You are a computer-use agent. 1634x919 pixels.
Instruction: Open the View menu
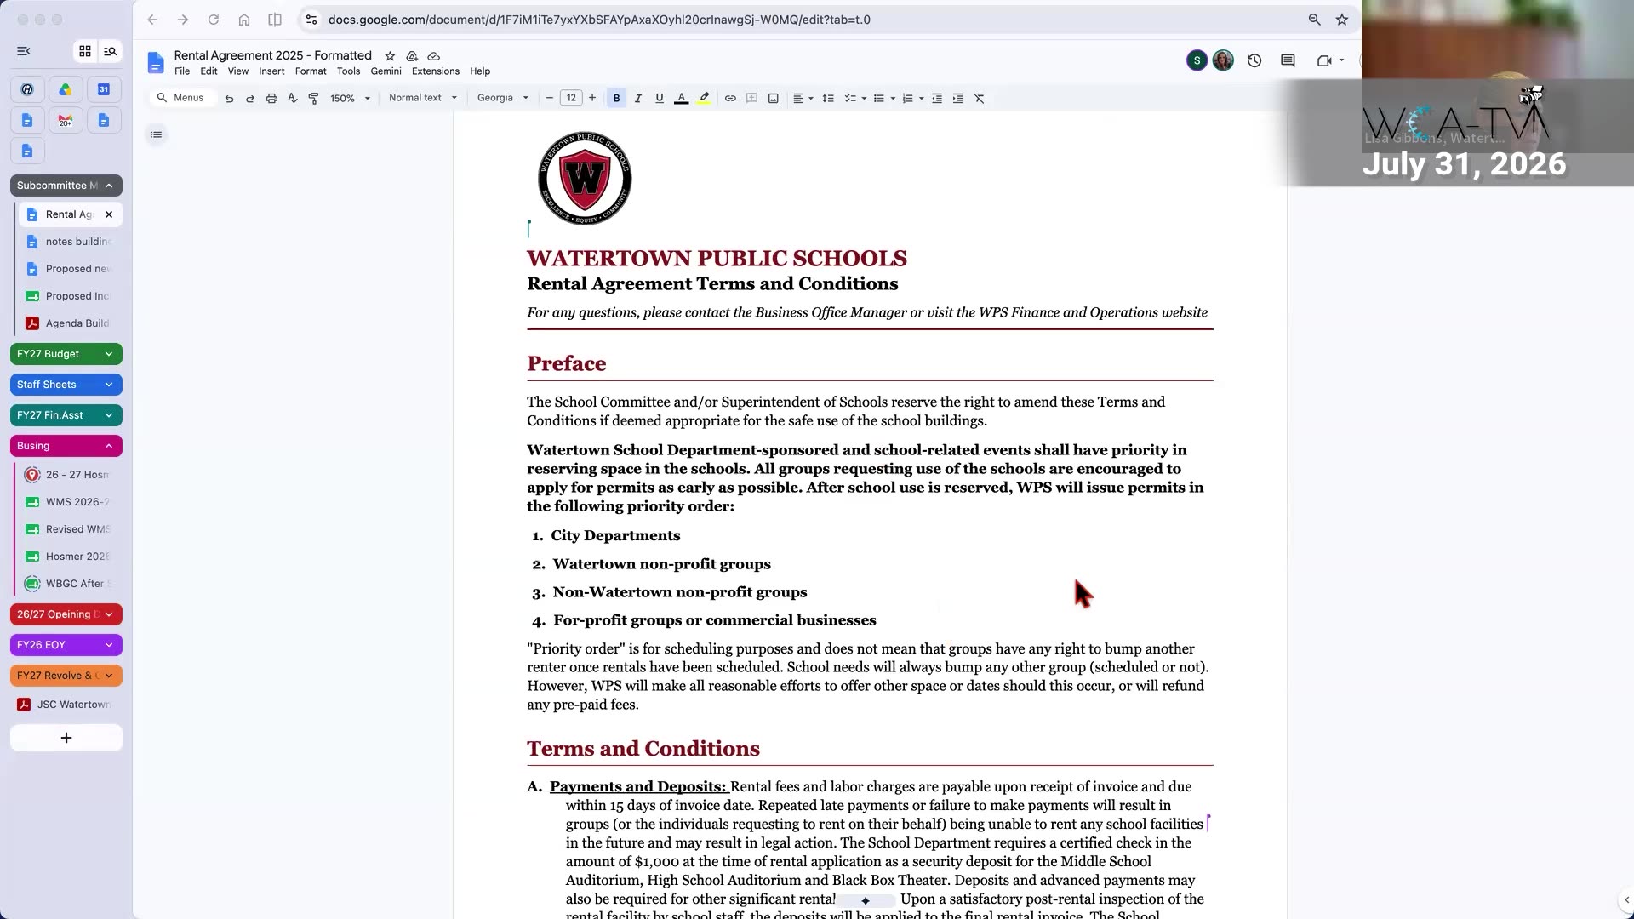[x=238, y=71]
